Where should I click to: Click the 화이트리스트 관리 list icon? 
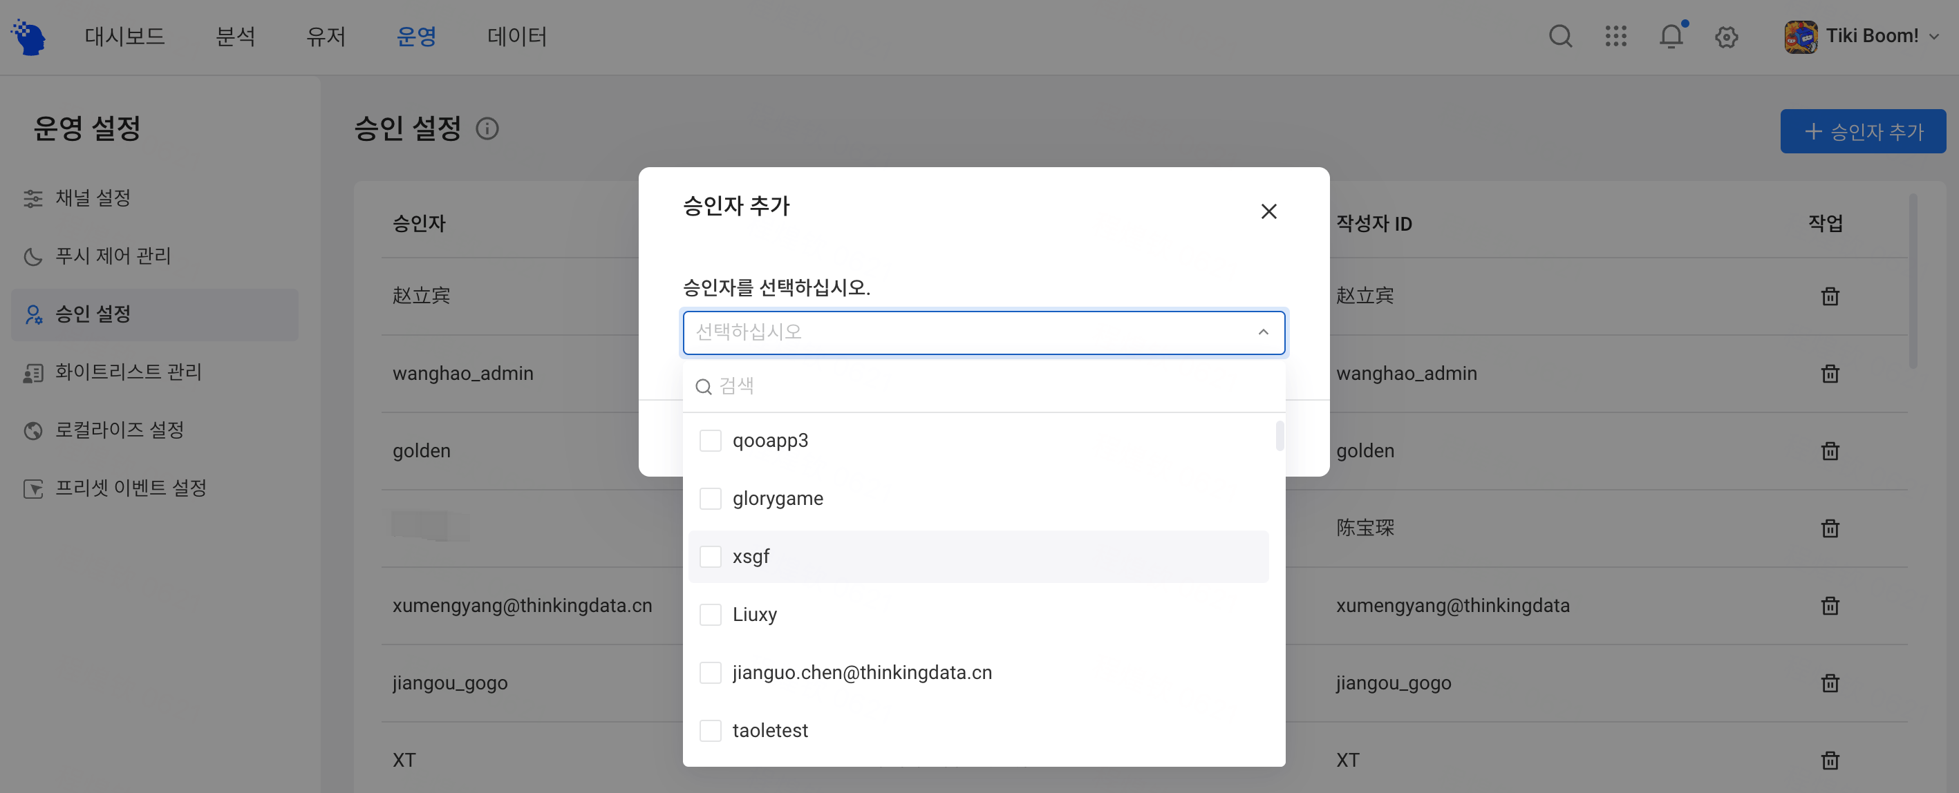(32, 372)
